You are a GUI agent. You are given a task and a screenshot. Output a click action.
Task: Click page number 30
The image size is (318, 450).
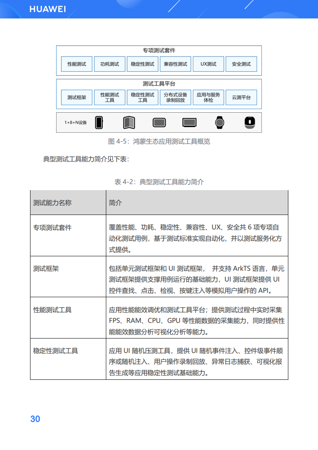tap(35, 419)
